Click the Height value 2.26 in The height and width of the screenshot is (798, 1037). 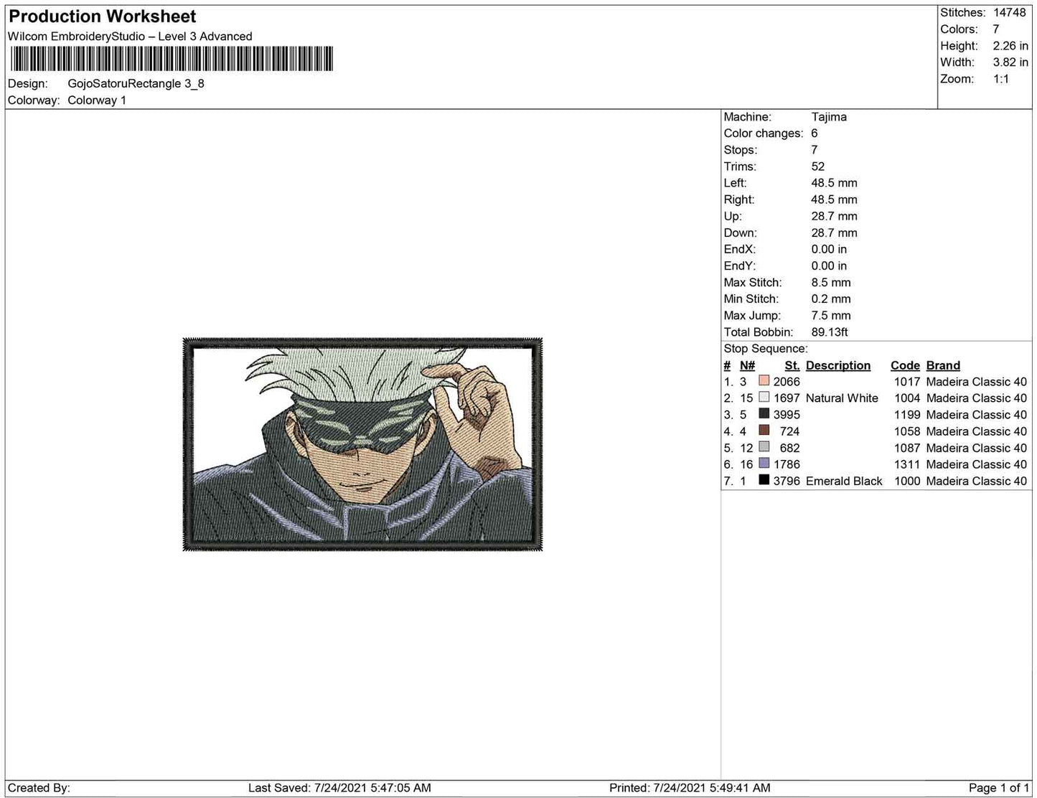[x=1010, y=46]
